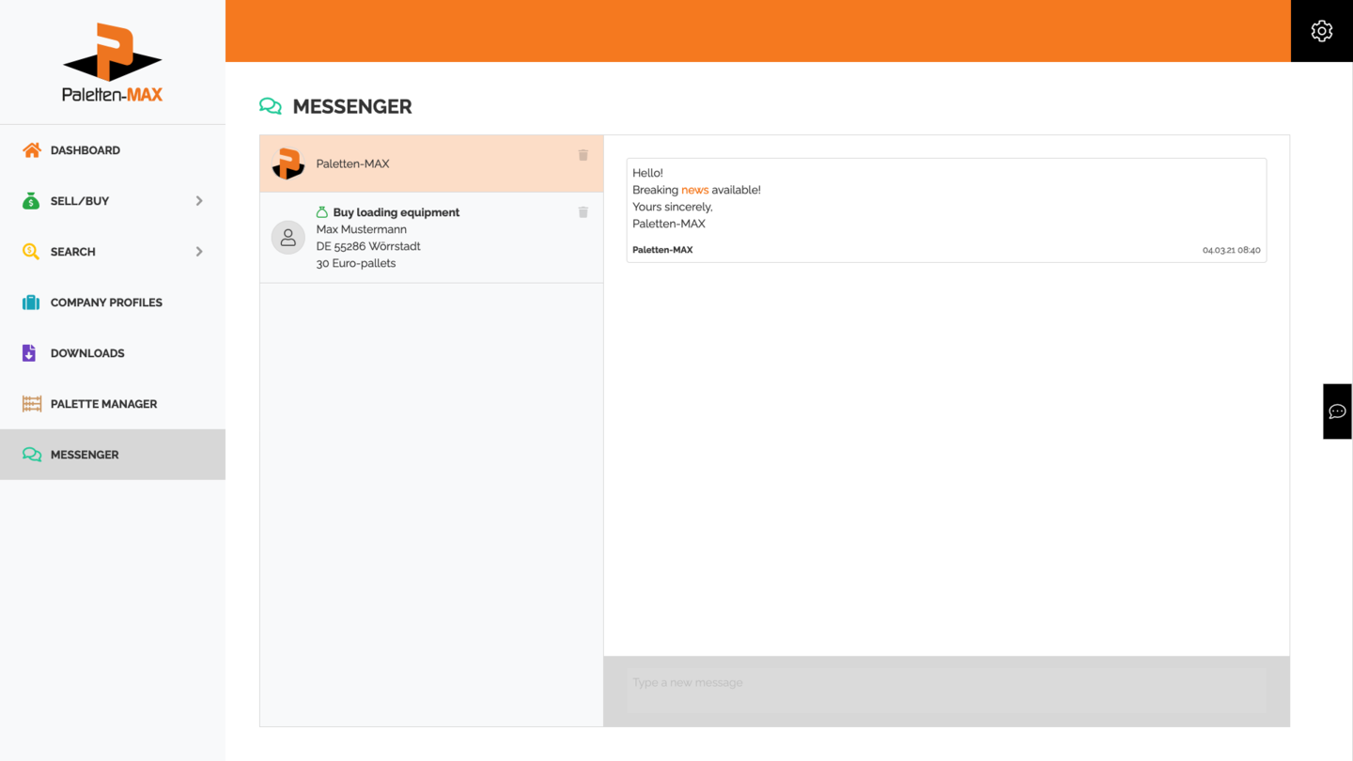Open the Search menu item
The height and width of the screenshot is (761, 1353).
tap(73, 252)
